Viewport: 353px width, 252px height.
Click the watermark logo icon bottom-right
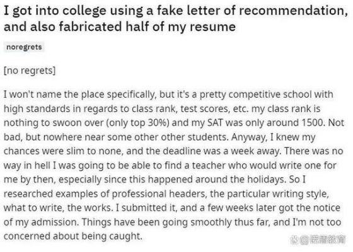tap(294, 240)
